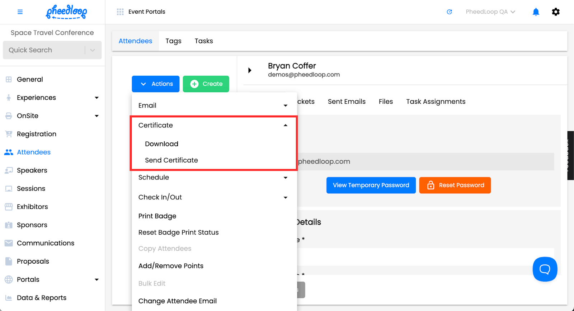Click the hamburger menu icon

pyautogui.click(x=20, y=12)
